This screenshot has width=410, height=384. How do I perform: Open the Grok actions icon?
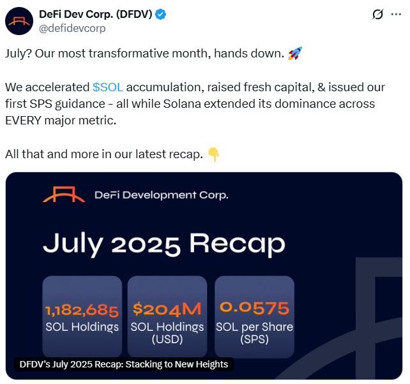click(377, 14)
